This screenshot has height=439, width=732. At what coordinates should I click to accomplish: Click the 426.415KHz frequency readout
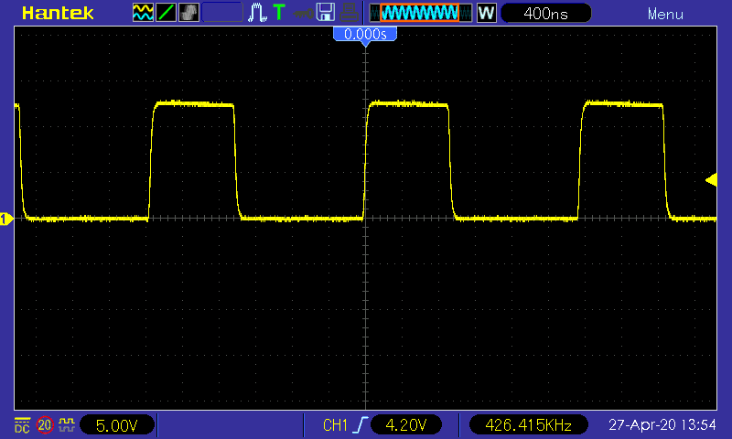(x=529, y=425)
